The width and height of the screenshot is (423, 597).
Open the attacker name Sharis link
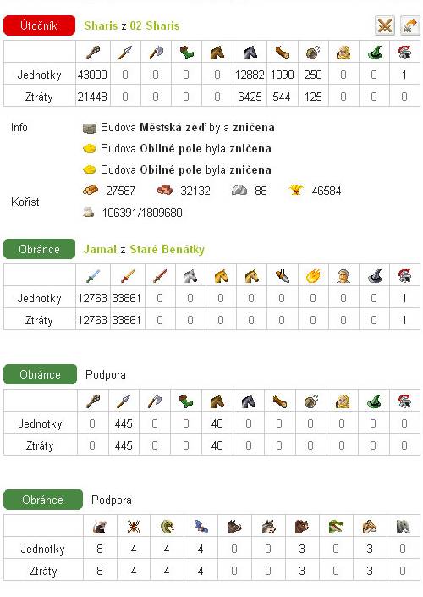click(x=101, y=25)
